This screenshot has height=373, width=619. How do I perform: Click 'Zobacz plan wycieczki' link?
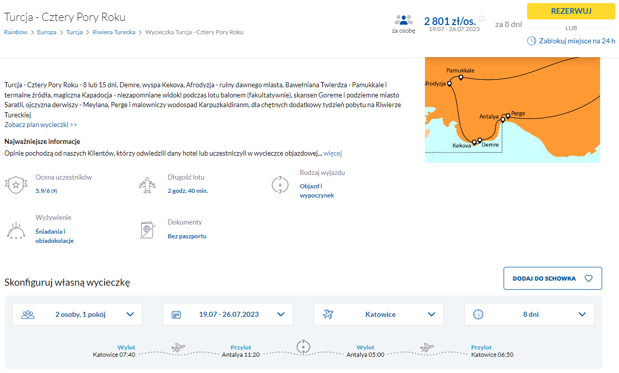[x=41, y=125]
